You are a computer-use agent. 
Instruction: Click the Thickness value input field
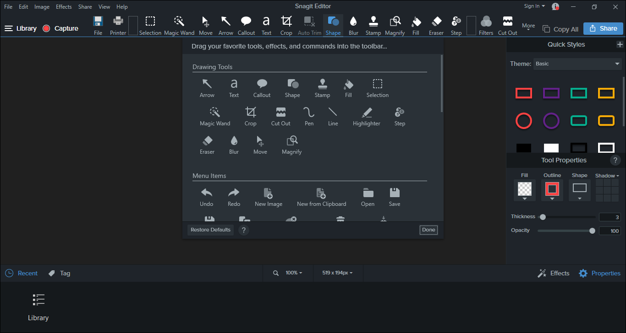610,217
